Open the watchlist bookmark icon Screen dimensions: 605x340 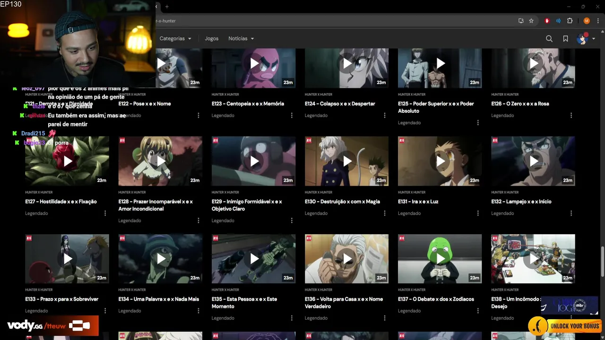565,39
